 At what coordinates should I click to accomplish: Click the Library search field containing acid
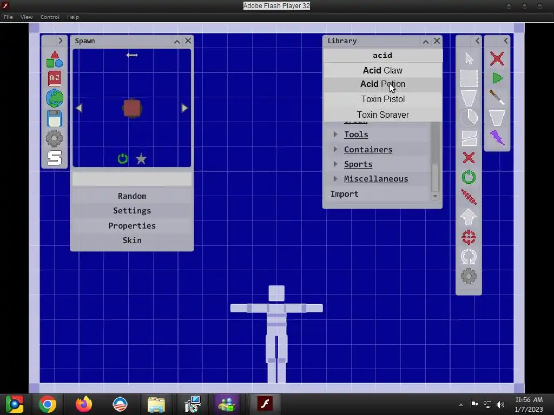point(382,56)
